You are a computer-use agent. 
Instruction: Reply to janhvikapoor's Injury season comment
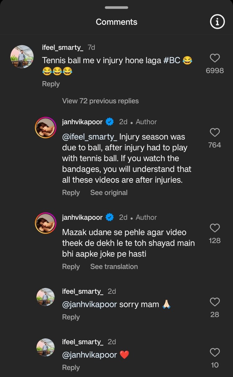pos(71,193)
